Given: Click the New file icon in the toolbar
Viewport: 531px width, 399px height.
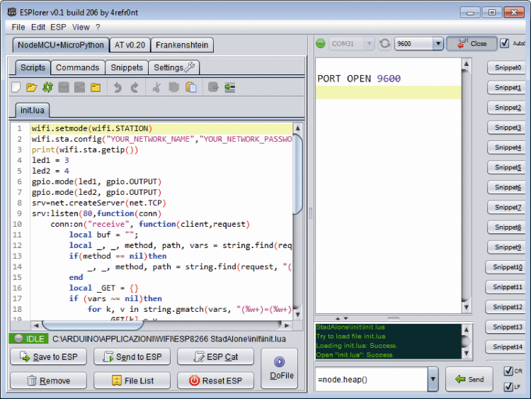Looking at the screenshot, I should [x=16, y=88].
